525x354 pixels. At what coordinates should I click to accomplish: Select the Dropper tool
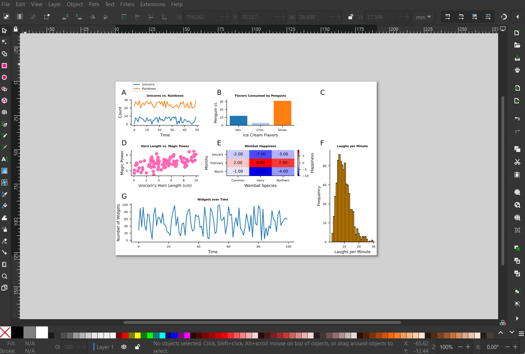[5, 194]
